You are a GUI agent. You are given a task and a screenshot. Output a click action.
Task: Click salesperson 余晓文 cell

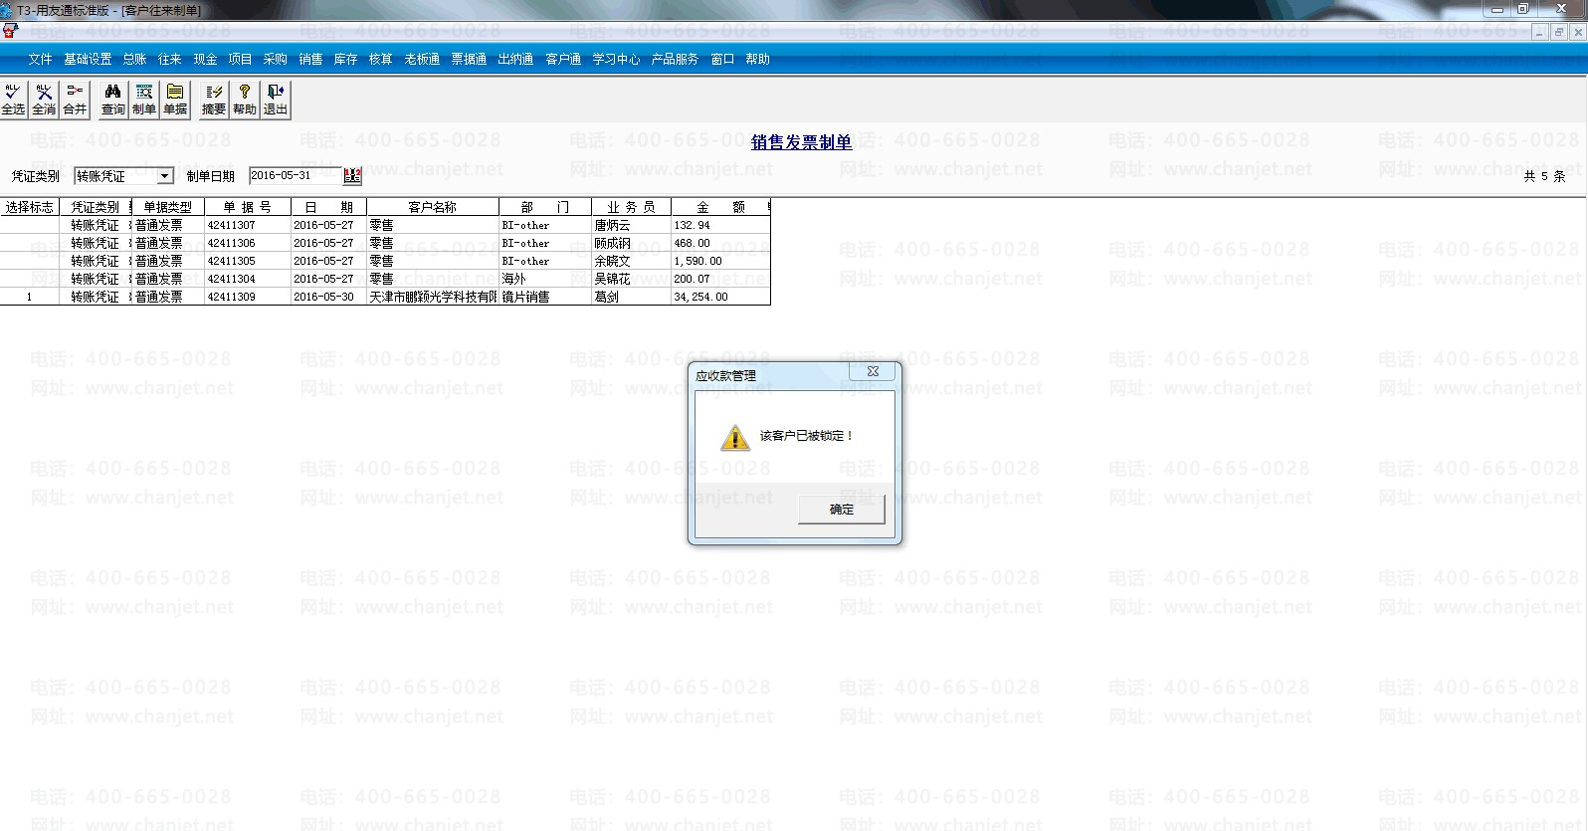point(631,261)
